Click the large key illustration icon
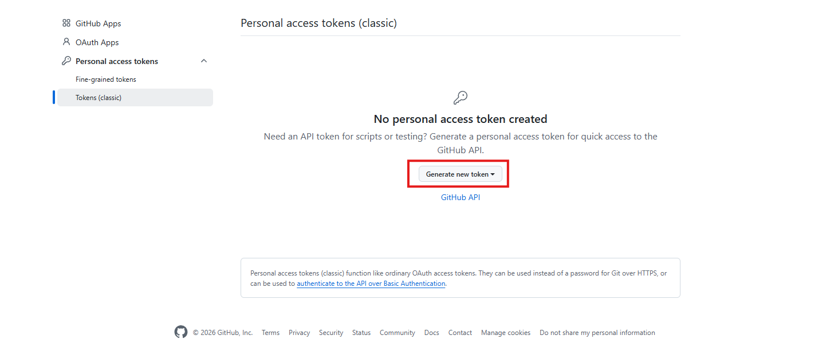Image resolution: width=838 pixels, height=351 pixels. [x=461, y=97]
